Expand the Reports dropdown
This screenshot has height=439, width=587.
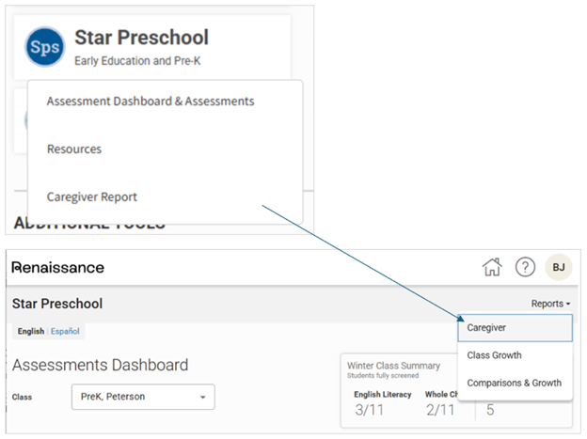(550, 304)
